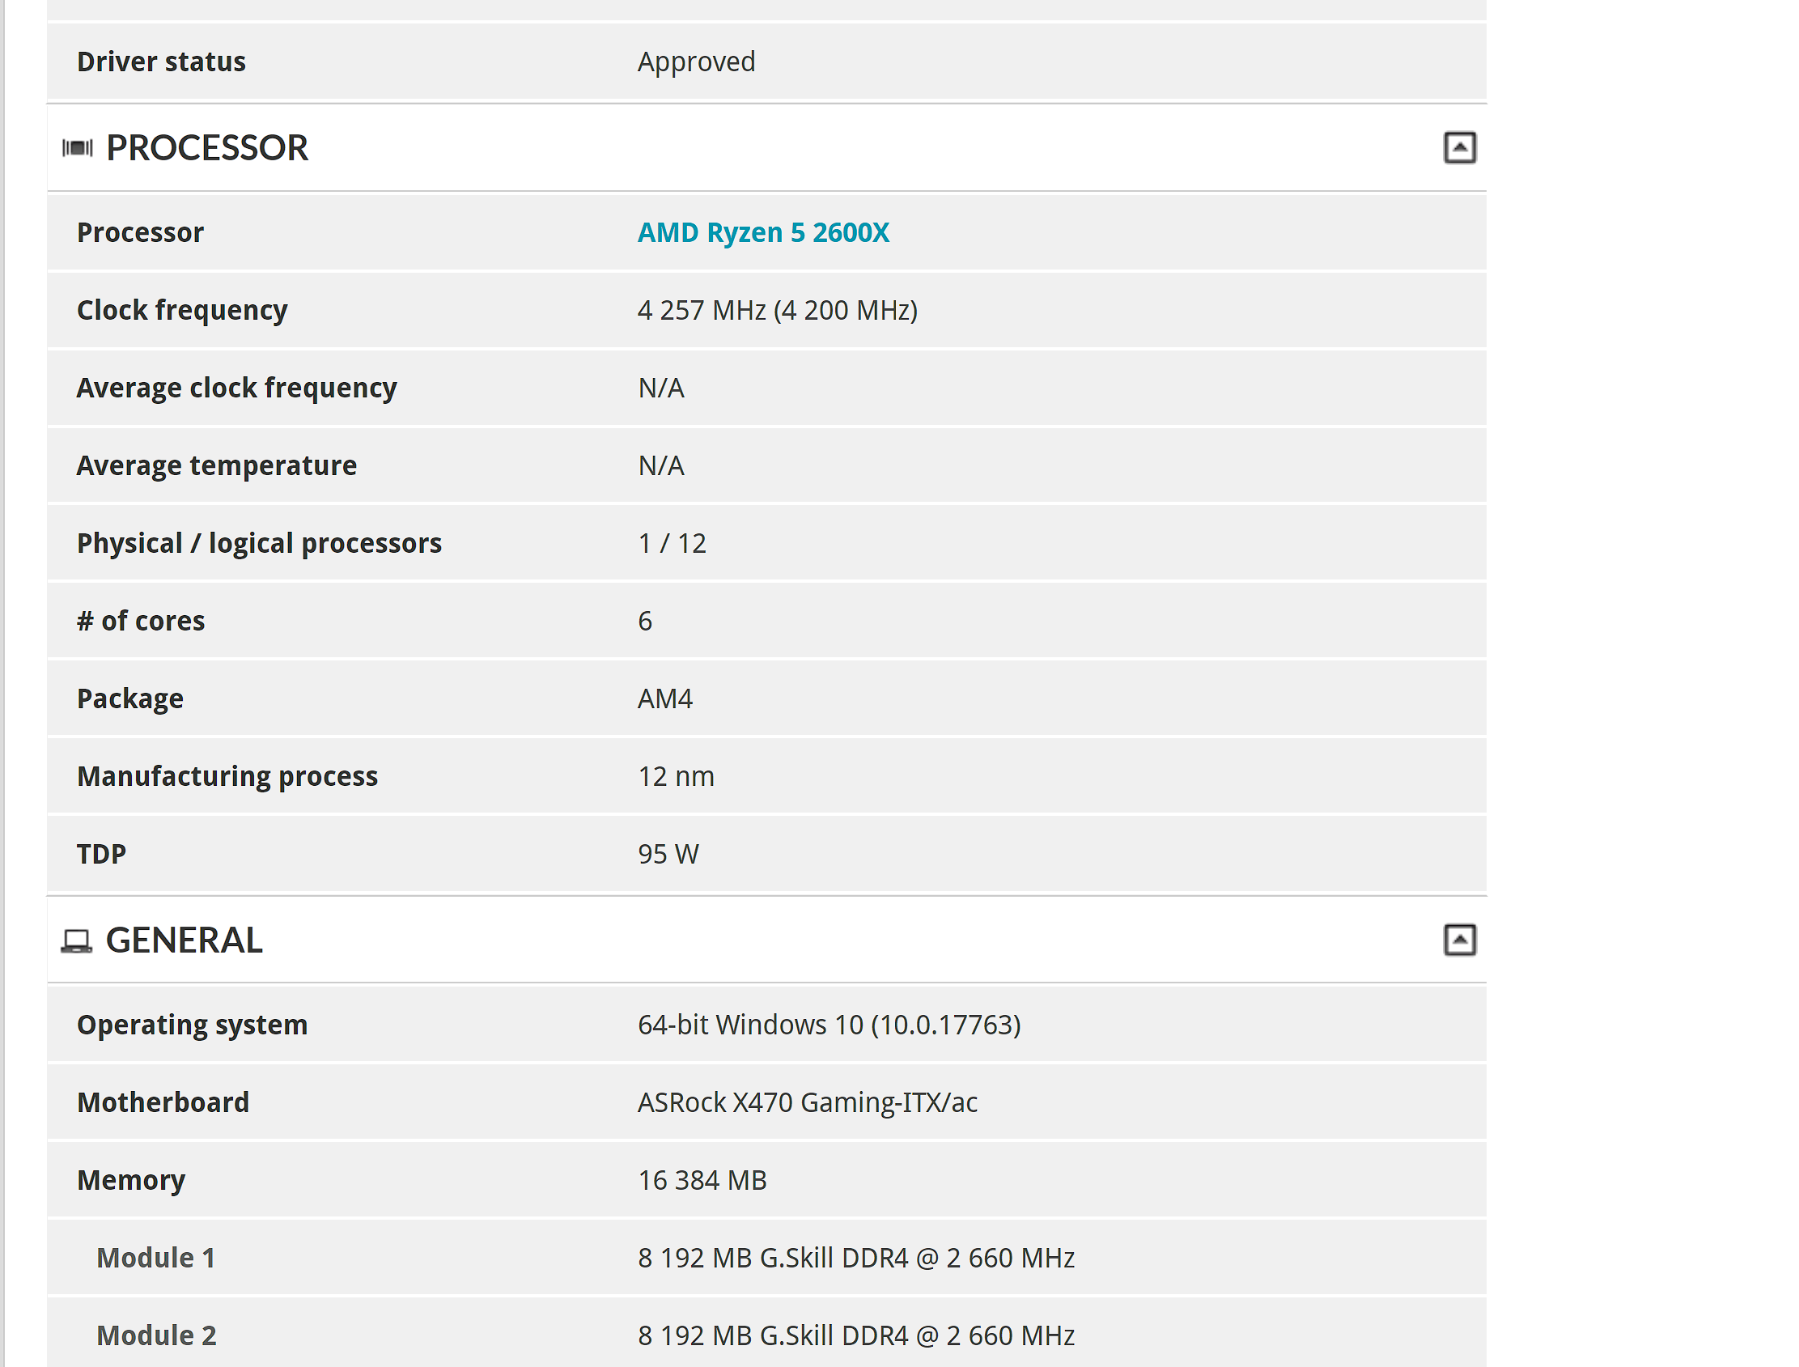This screenshot has width=1799, height=1367.
Task: Click the 16 384 MB memory value
Action: [702, 1180]
